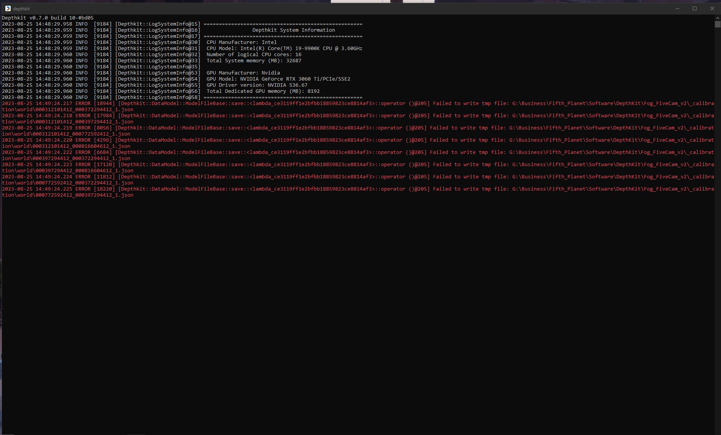Click the Number of logical CPU cores text

point(254,55)
